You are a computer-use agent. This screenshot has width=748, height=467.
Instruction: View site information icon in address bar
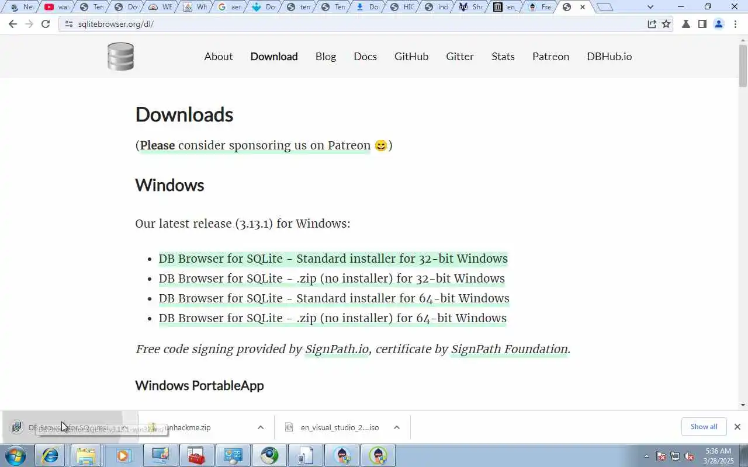click(x=68, y=24)
